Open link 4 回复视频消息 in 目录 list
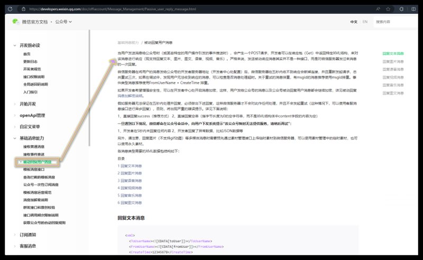The image size is (423, 260). pyautogui.click(x=130, y=188)
